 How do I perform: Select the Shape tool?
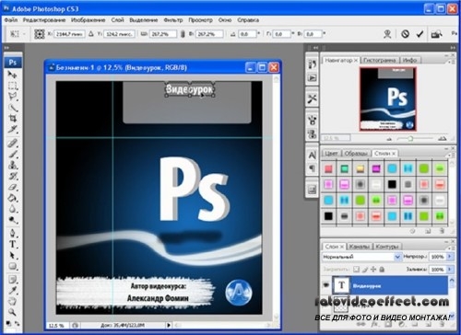point(12,266)
